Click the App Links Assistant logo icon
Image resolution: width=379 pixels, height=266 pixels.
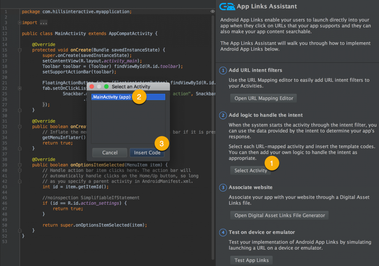click(x=227, y=7)
